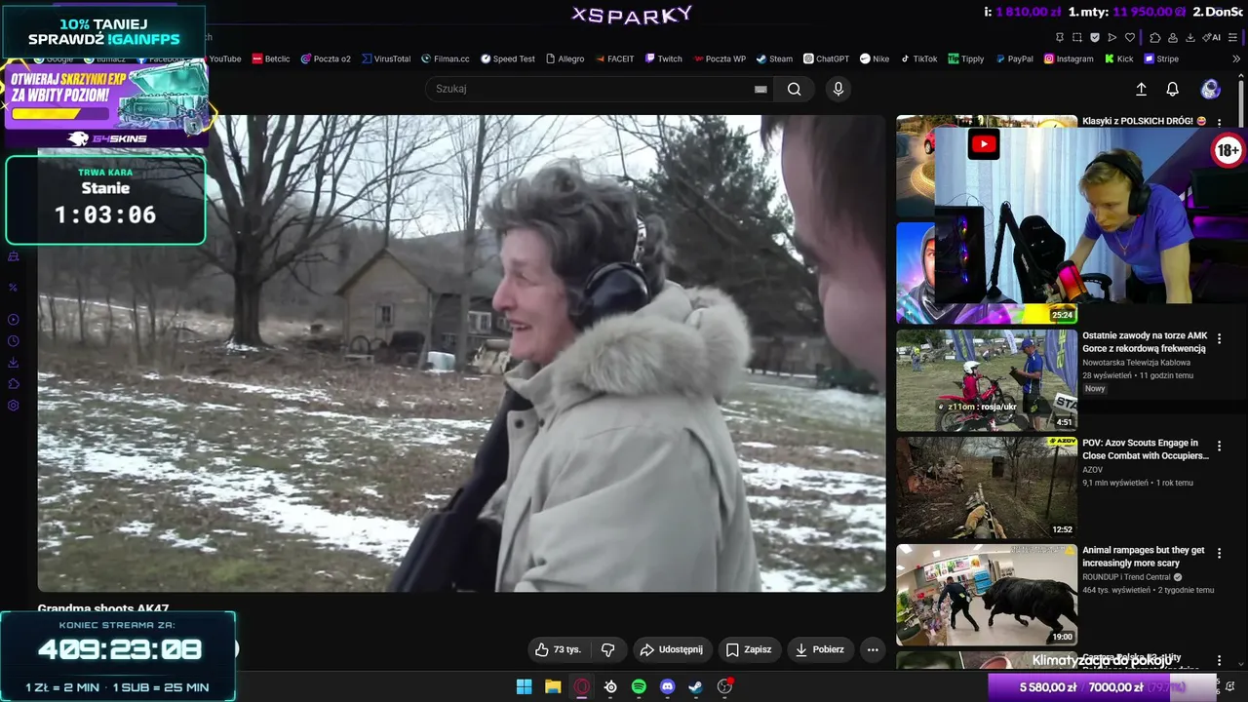Open the Allegro bookmark
The height and width of the screenshot is (702, 1248).
point(565,58)
